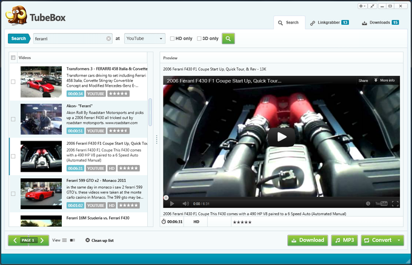Switch to list view icon
Viewport: 412px width, 265px height.
pos(64,240)
